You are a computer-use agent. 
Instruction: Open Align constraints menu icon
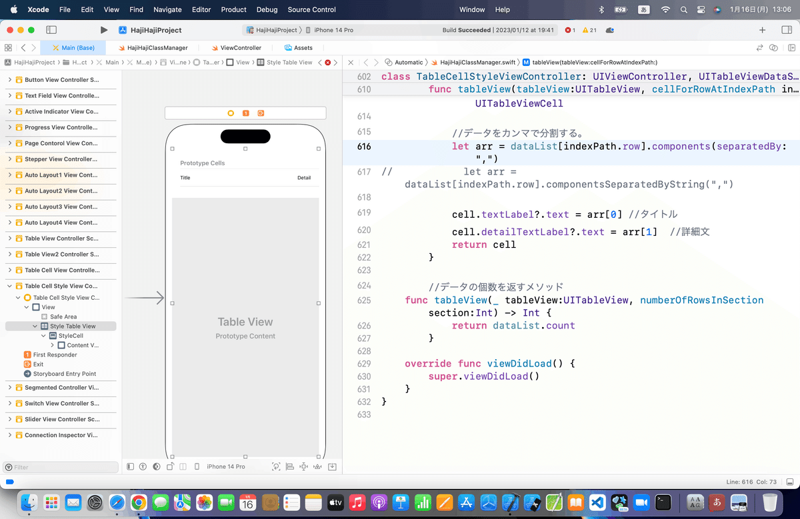pos(290,466)
